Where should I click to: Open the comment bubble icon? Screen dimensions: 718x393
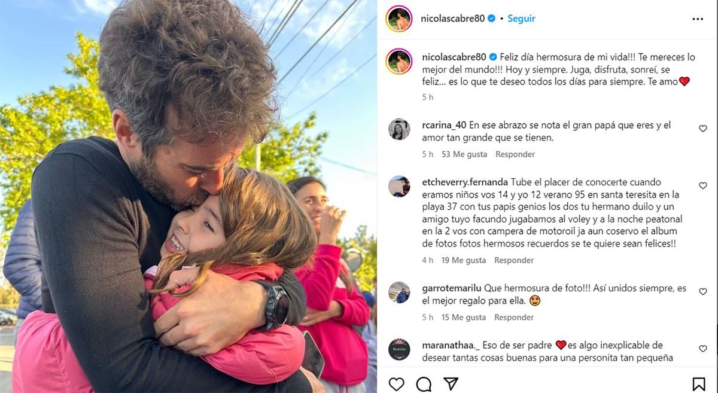coord(424,383)
